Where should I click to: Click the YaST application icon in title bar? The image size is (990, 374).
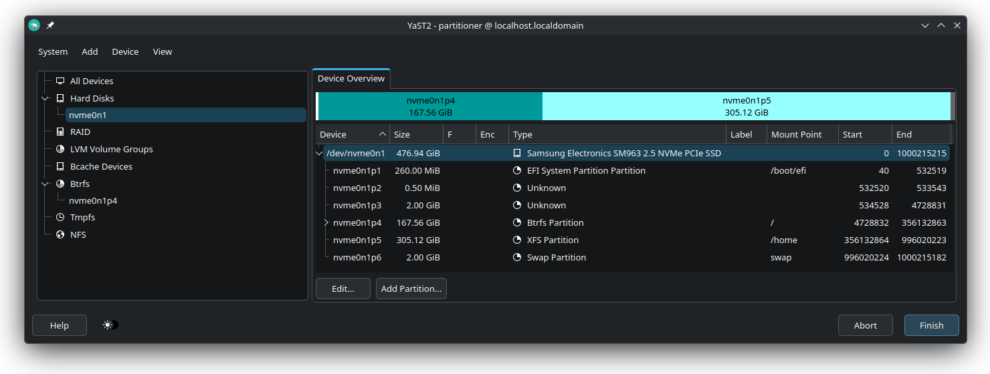(x=34, y=25)
